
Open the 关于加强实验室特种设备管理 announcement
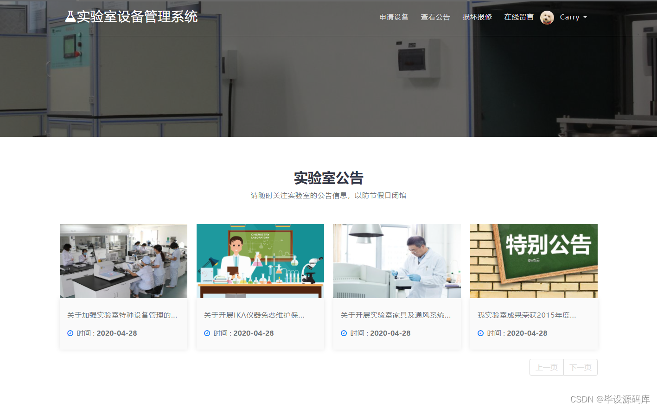pos(122,315)
